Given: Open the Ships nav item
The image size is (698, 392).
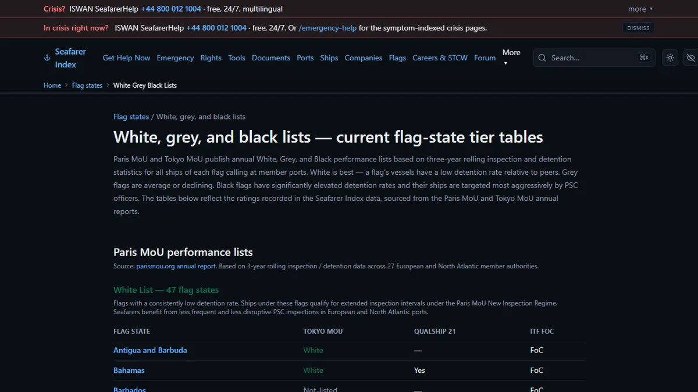Looking at the screenshot, I should (x=329, y=57).
